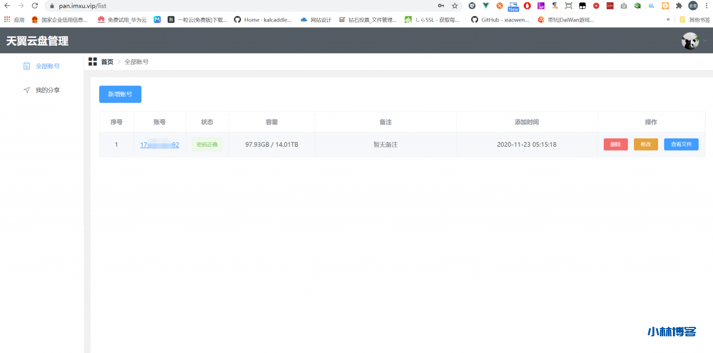The image size is (713, 353).
Task: Click the 我的分享 paper-plane icon
Action: pos(27,90)
